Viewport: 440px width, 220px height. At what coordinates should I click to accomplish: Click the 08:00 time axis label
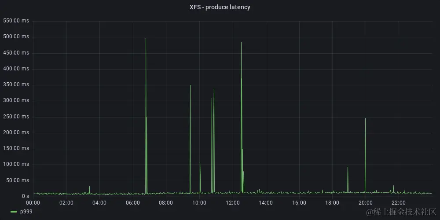tap(166, 202)
